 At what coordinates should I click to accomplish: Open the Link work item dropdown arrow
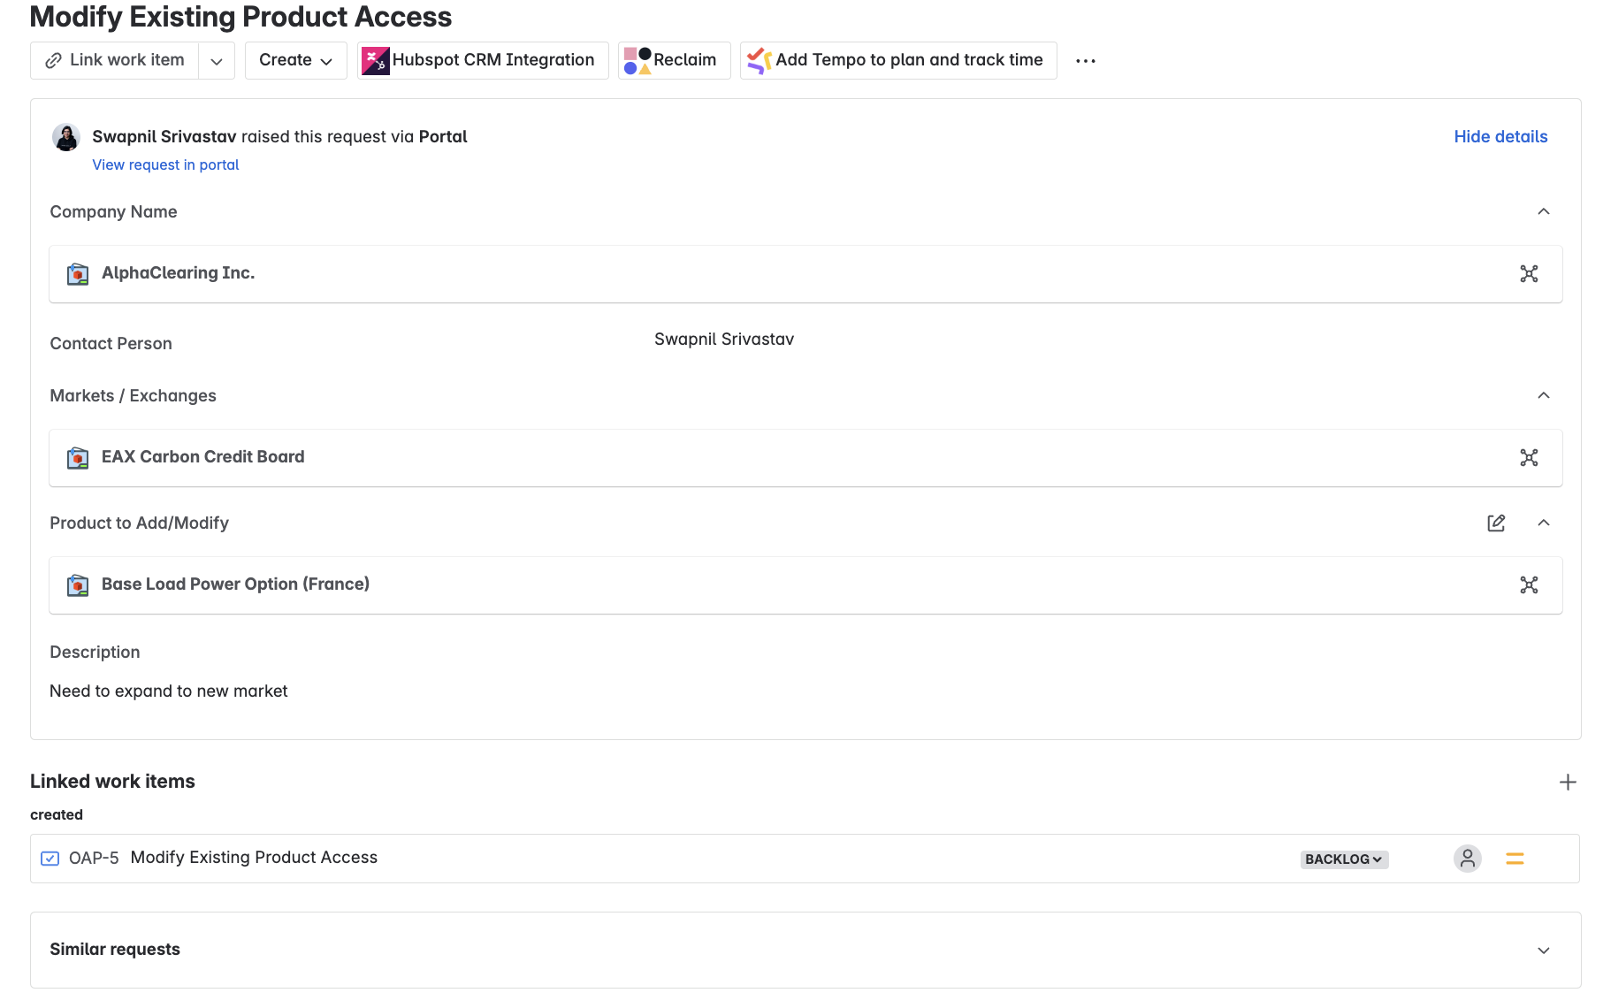point(217,61)
